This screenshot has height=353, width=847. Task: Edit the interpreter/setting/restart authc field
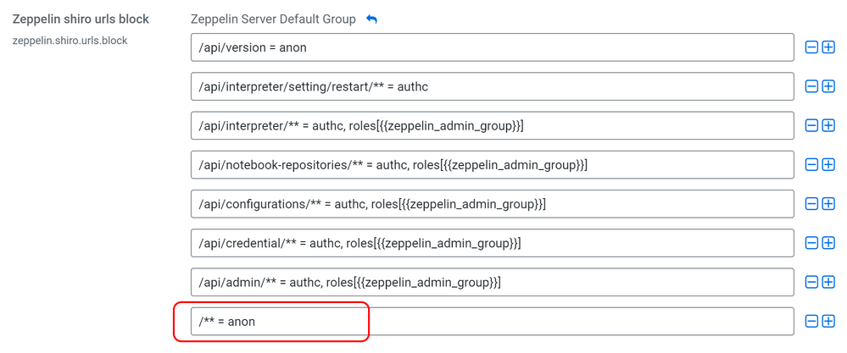click(x=492, y=86)
